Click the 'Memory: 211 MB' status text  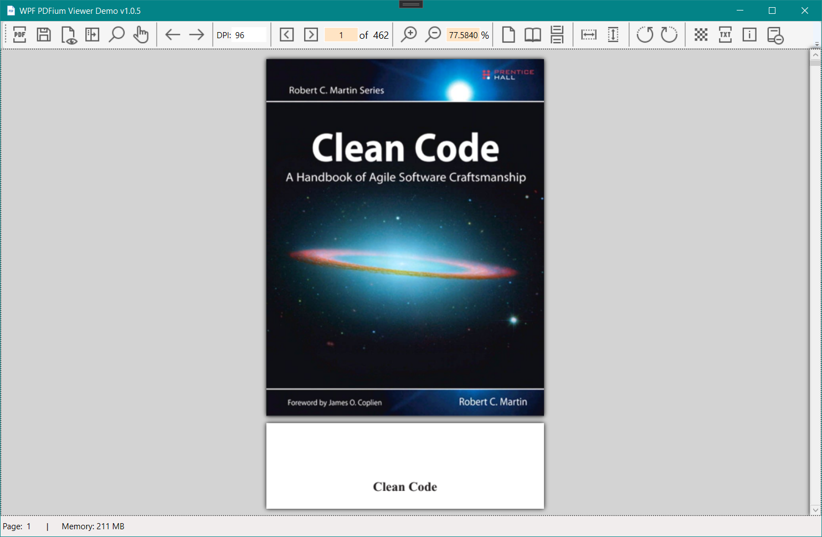(x=93, y=526)
